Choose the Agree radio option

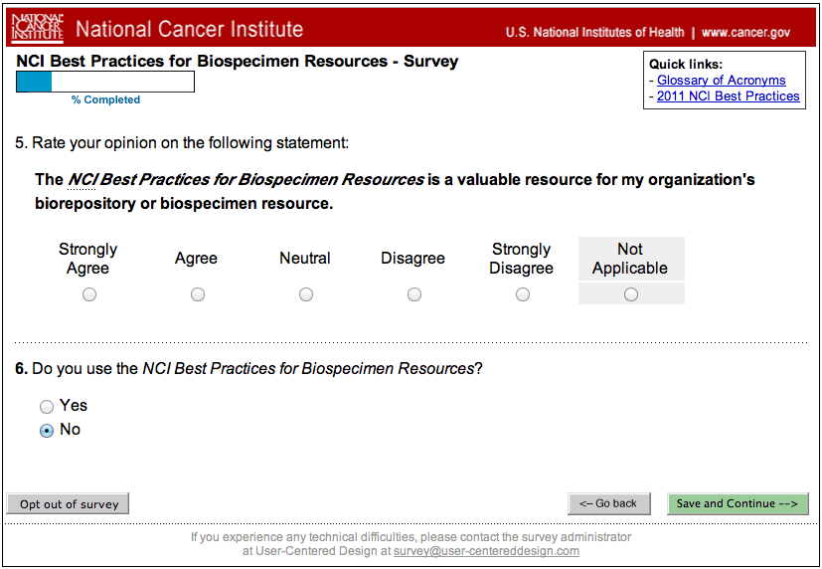click(x=198, y=295)
